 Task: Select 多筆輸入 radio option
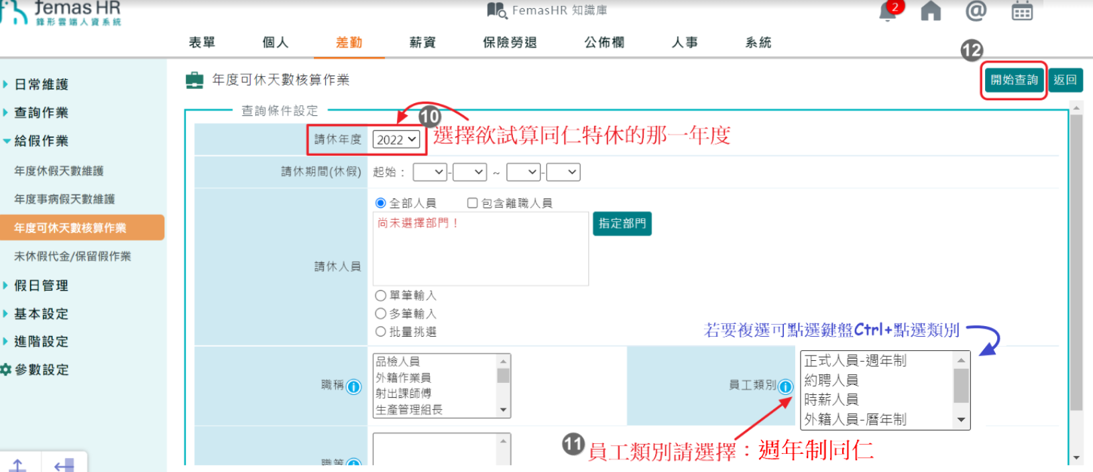(381, 313)
